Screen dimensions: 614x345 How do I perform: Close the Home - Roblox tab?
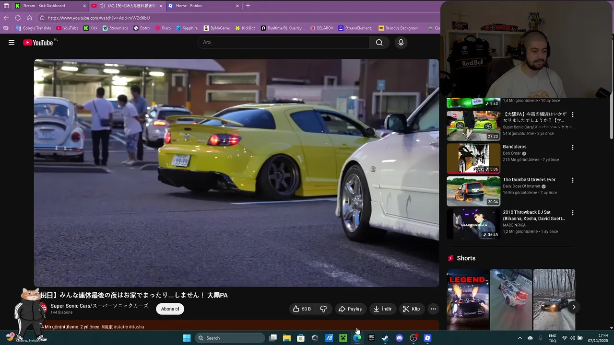(237, 6)
